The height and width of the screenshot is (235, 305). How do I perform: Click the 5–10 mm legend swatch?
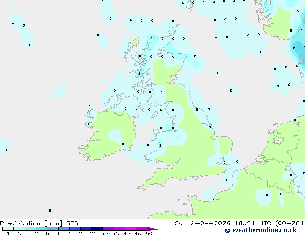52,229
